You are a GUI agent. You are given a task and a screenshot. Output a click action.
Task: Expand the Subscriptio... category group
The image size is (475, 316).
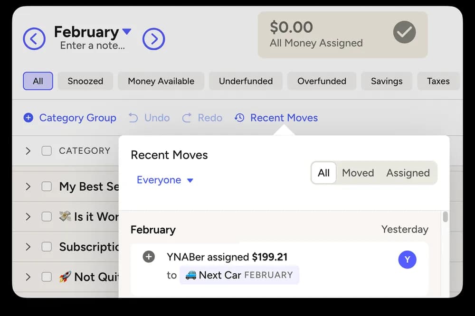click(x=28, y=247)
